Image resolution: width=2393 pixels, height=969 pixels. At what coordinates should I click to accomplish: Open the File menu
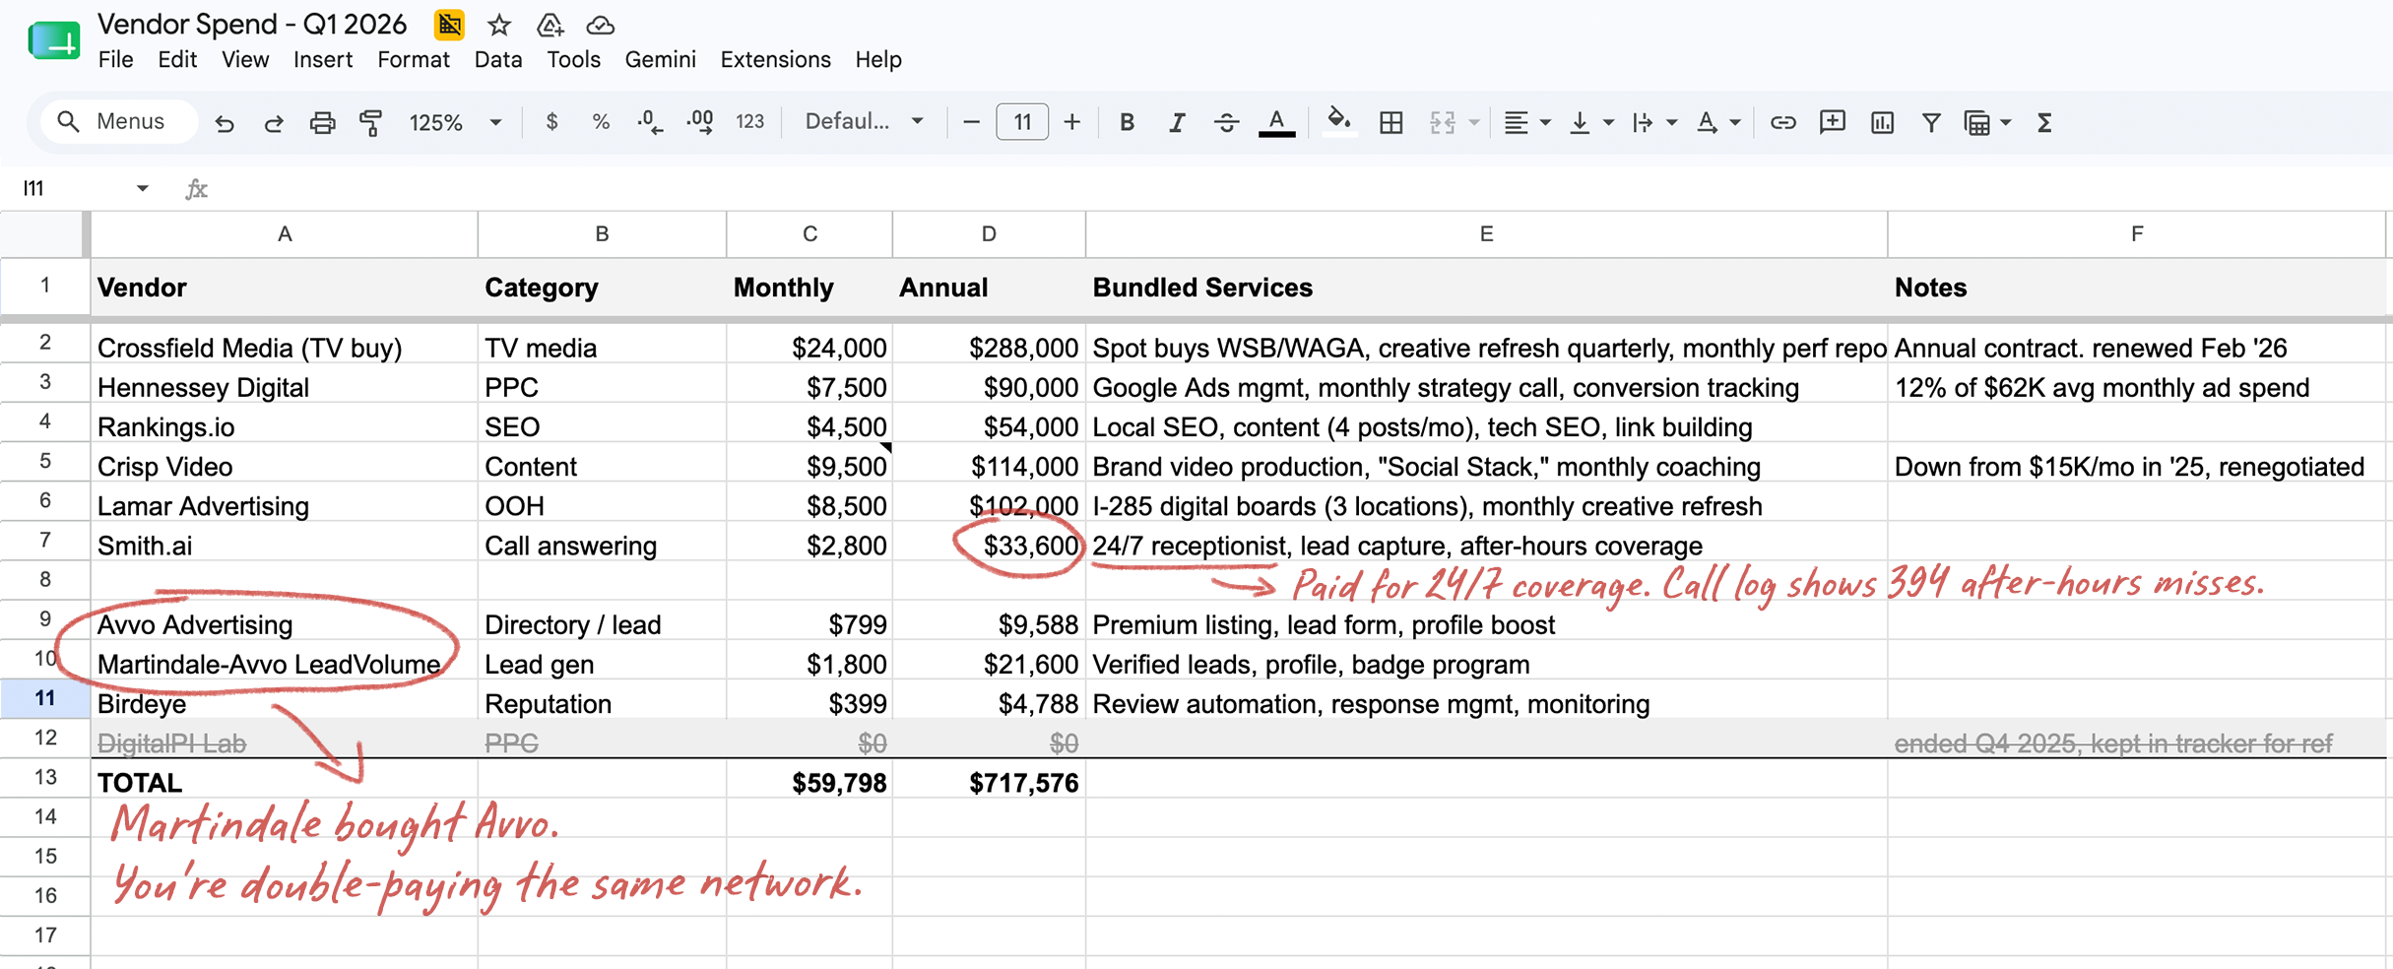[x=115, y=59]
